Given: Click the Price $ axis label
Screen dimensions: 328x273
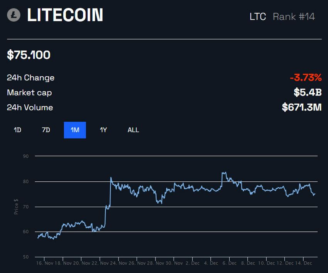Looking at the screenshot, I should (x=16, y=206).
